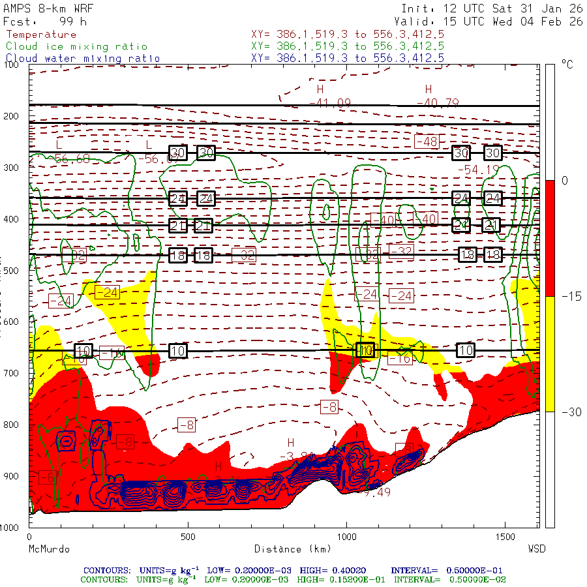The image size is (587, 587).
Task: Click the pressure axis label 300
Action: tap(11, 168)
